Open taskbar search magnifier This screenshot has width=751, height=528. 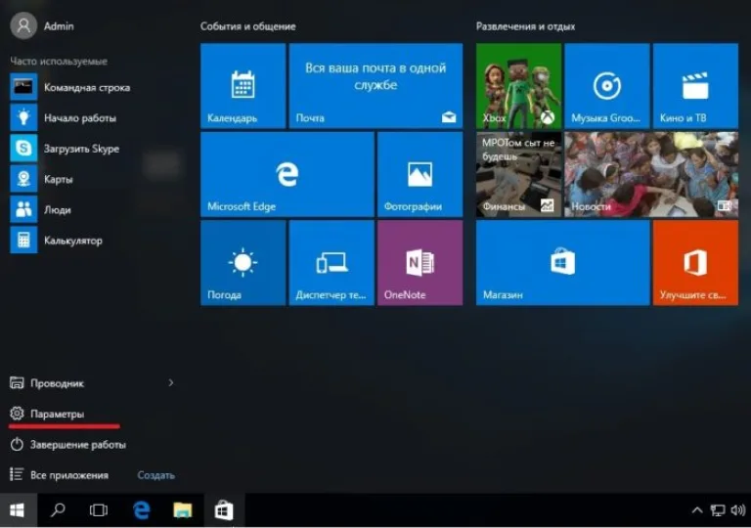[x=58, y=510]
